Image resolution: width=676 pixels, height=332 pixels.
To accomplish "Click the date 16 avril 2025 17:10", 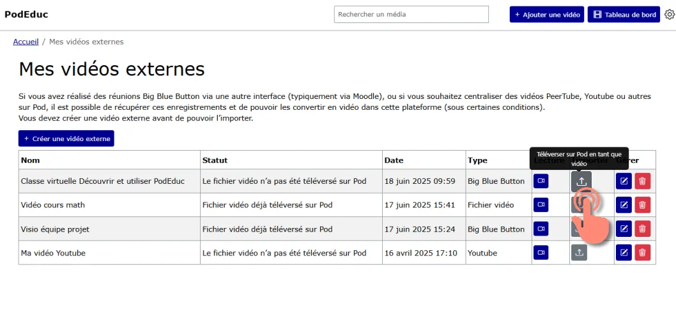I will (421, 253).
